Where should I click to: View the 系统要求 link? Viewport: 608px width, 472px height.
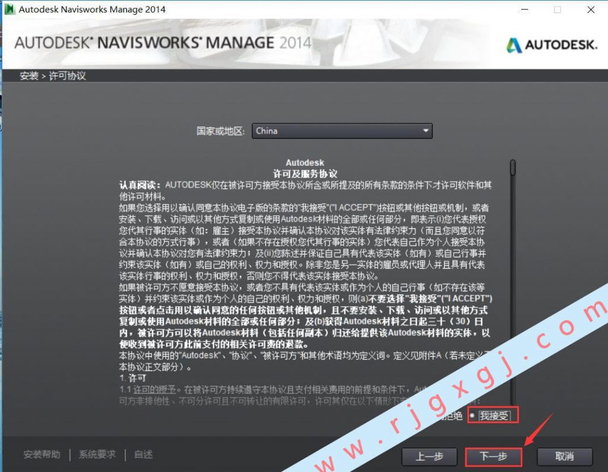coord(97,454)
